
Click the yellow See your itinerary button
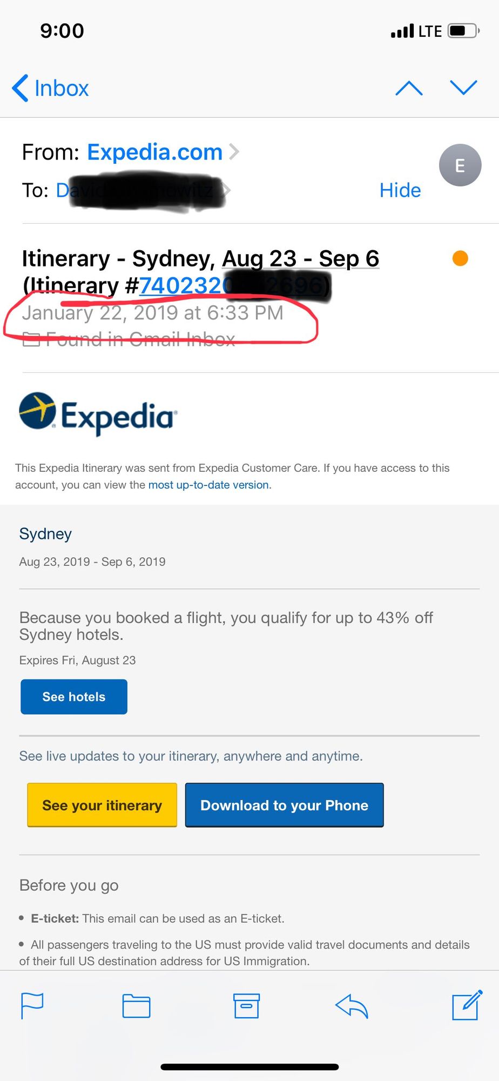point(102,805)
